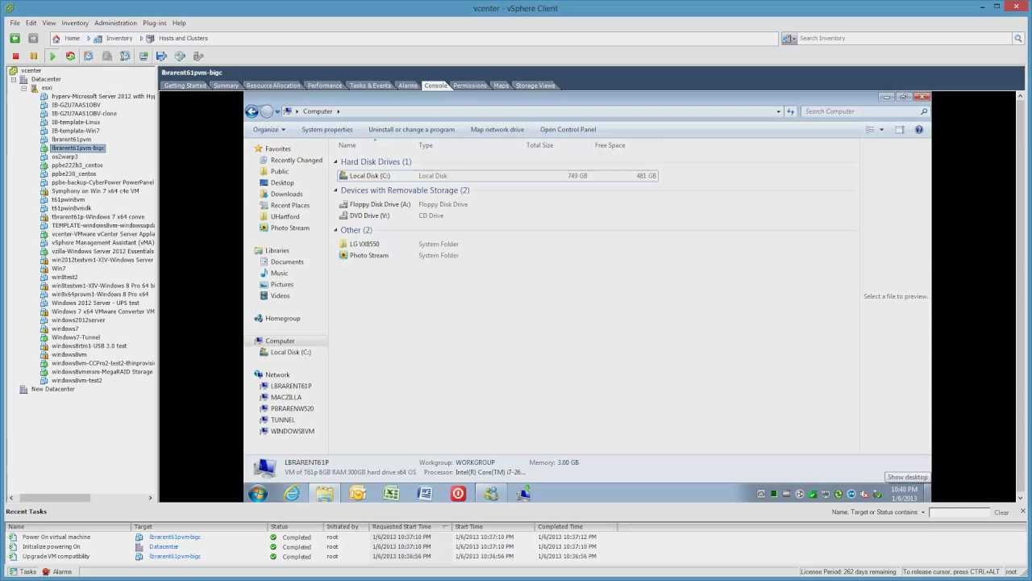Viewport: 1032px width, 581px height.
Task: Open the Organize dropdown in Explorer
Action: 269,130
